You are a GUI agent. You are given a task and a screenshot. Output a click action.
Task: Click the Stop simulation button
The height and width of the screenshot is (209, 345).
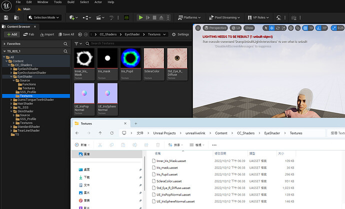click(154, 17)
